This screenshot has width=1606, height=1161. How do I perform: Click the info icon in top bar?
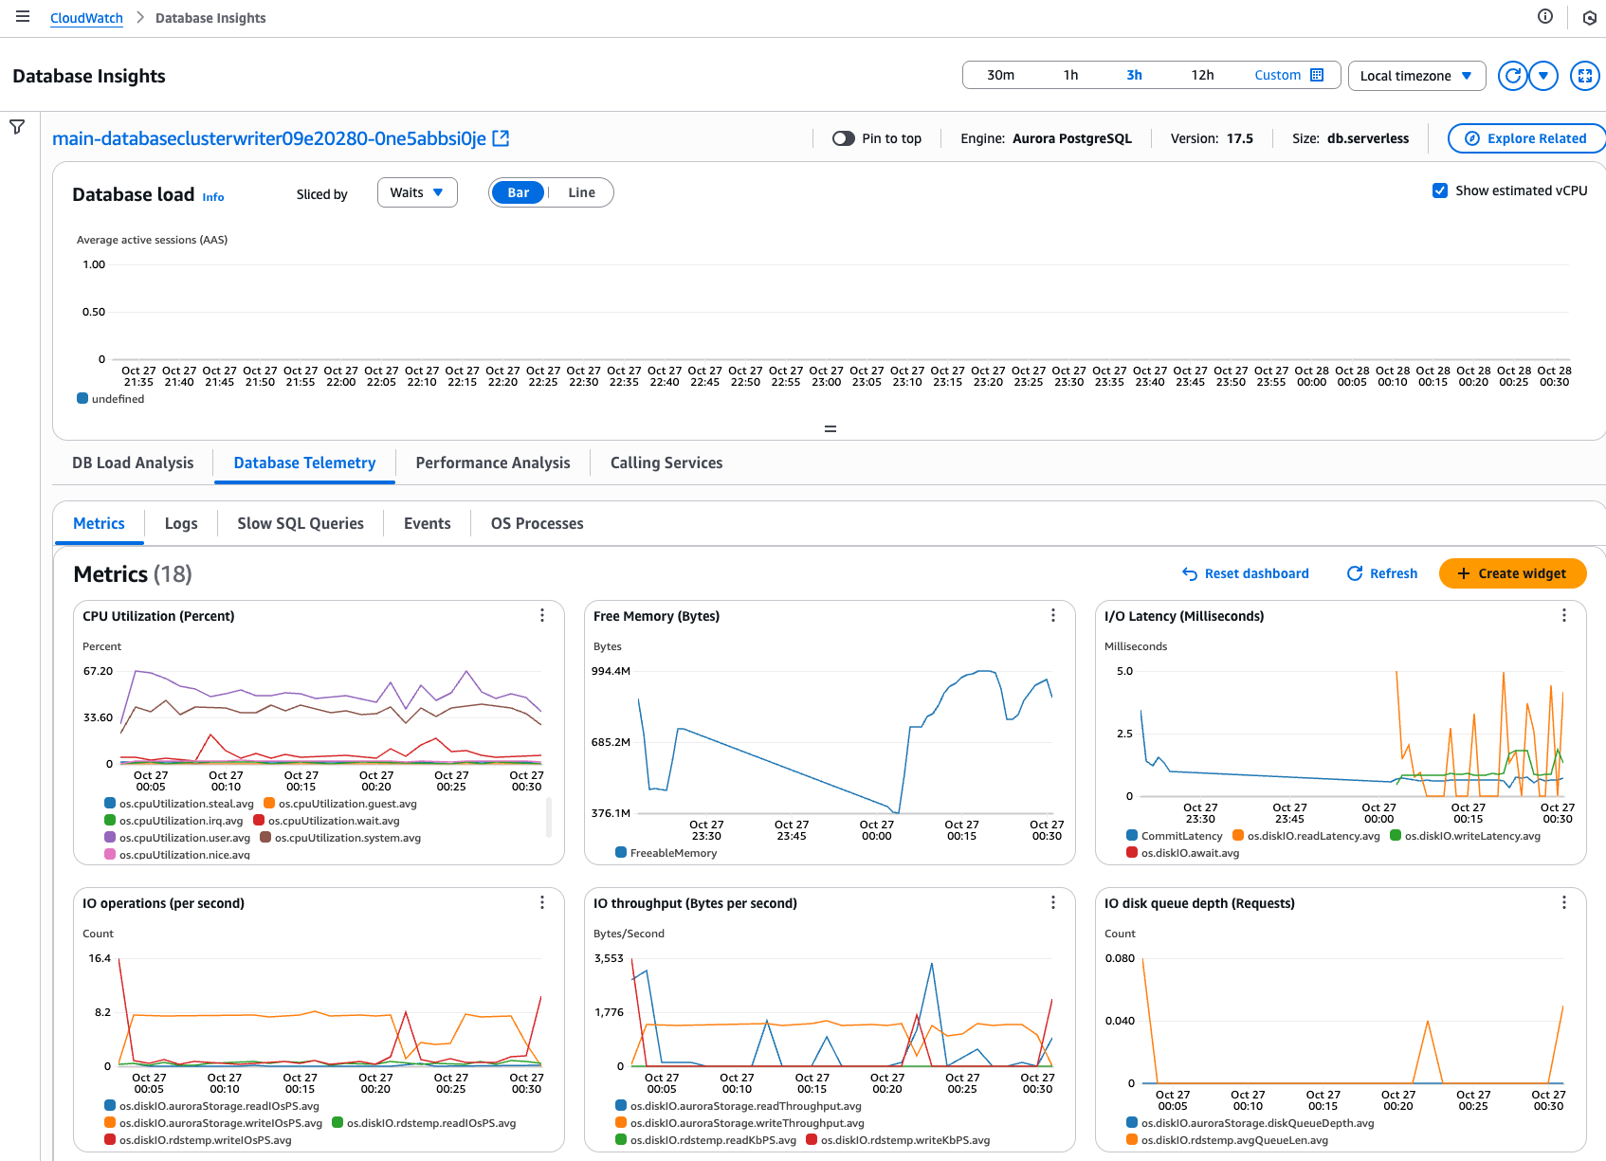point(1545,17)
